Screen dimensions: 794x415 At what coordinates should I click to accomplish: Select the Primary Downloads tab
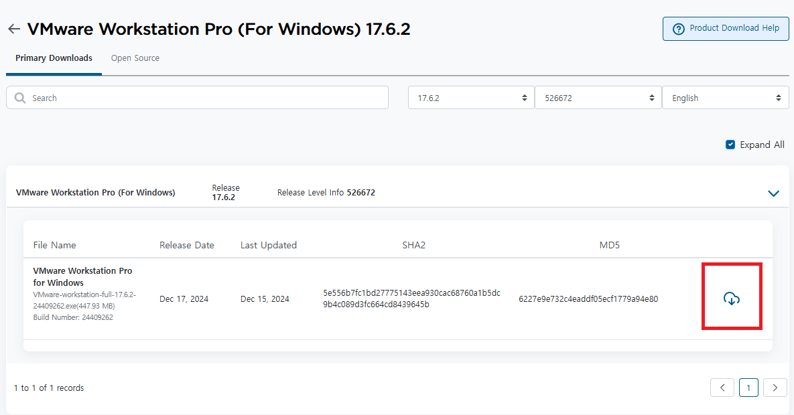click(54, 58)
